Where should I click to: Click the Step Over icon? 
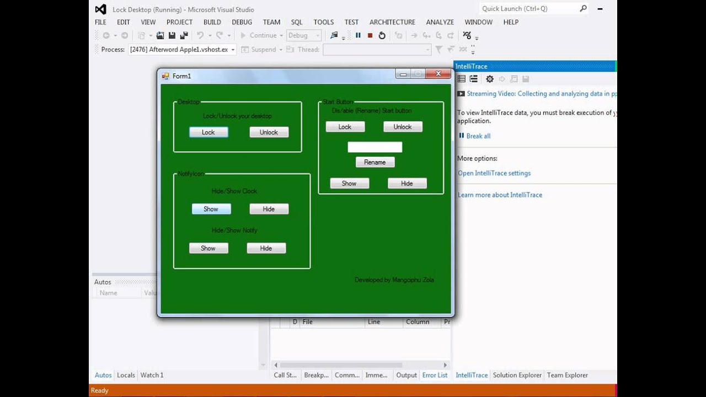coord(438,35)
